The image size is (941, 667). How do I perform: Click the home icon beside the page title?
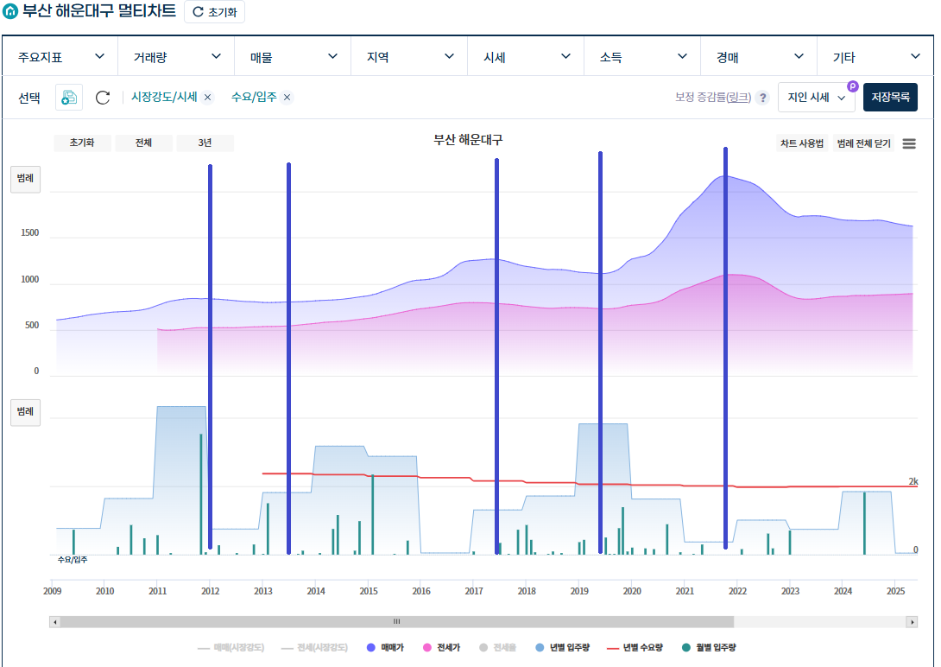[12, 11]
